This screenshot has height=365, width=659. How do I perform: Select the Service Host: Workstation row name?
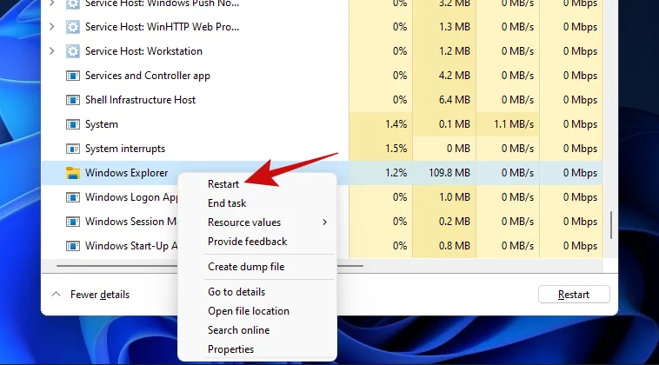click(x=143, y=51)
